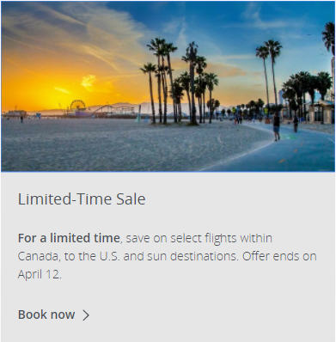Click the Book now link
The height and width of the screenshot is (342, 336).
click(46, 315)
